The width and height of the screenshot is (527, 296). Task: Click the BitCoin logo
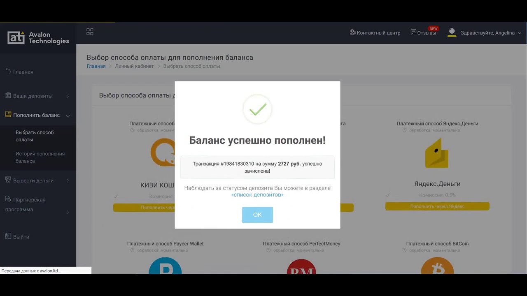[437, 266]
